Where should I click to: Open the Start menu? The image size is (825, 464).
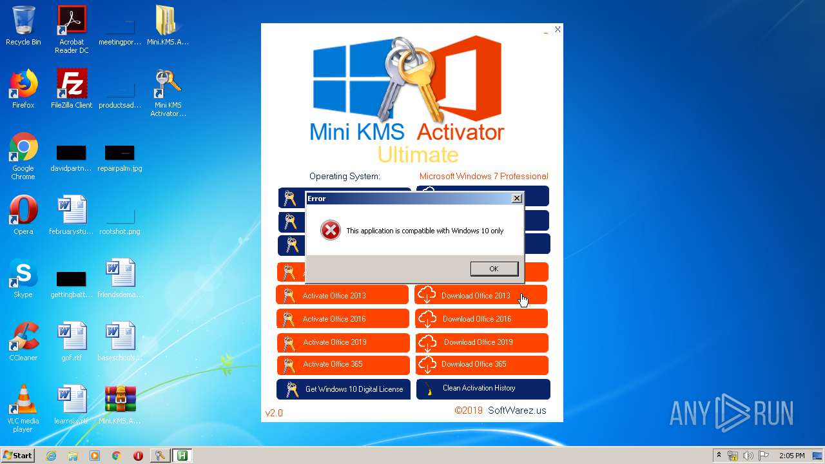tap(18, 456)
